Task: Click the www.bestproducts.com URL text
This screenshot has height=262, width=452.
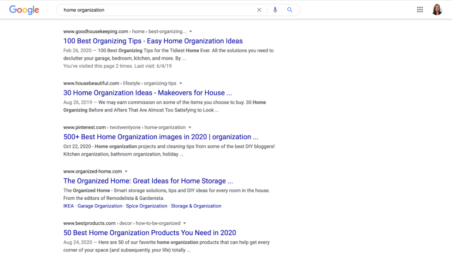Action: pyautogui.click(x=89, y=223)
